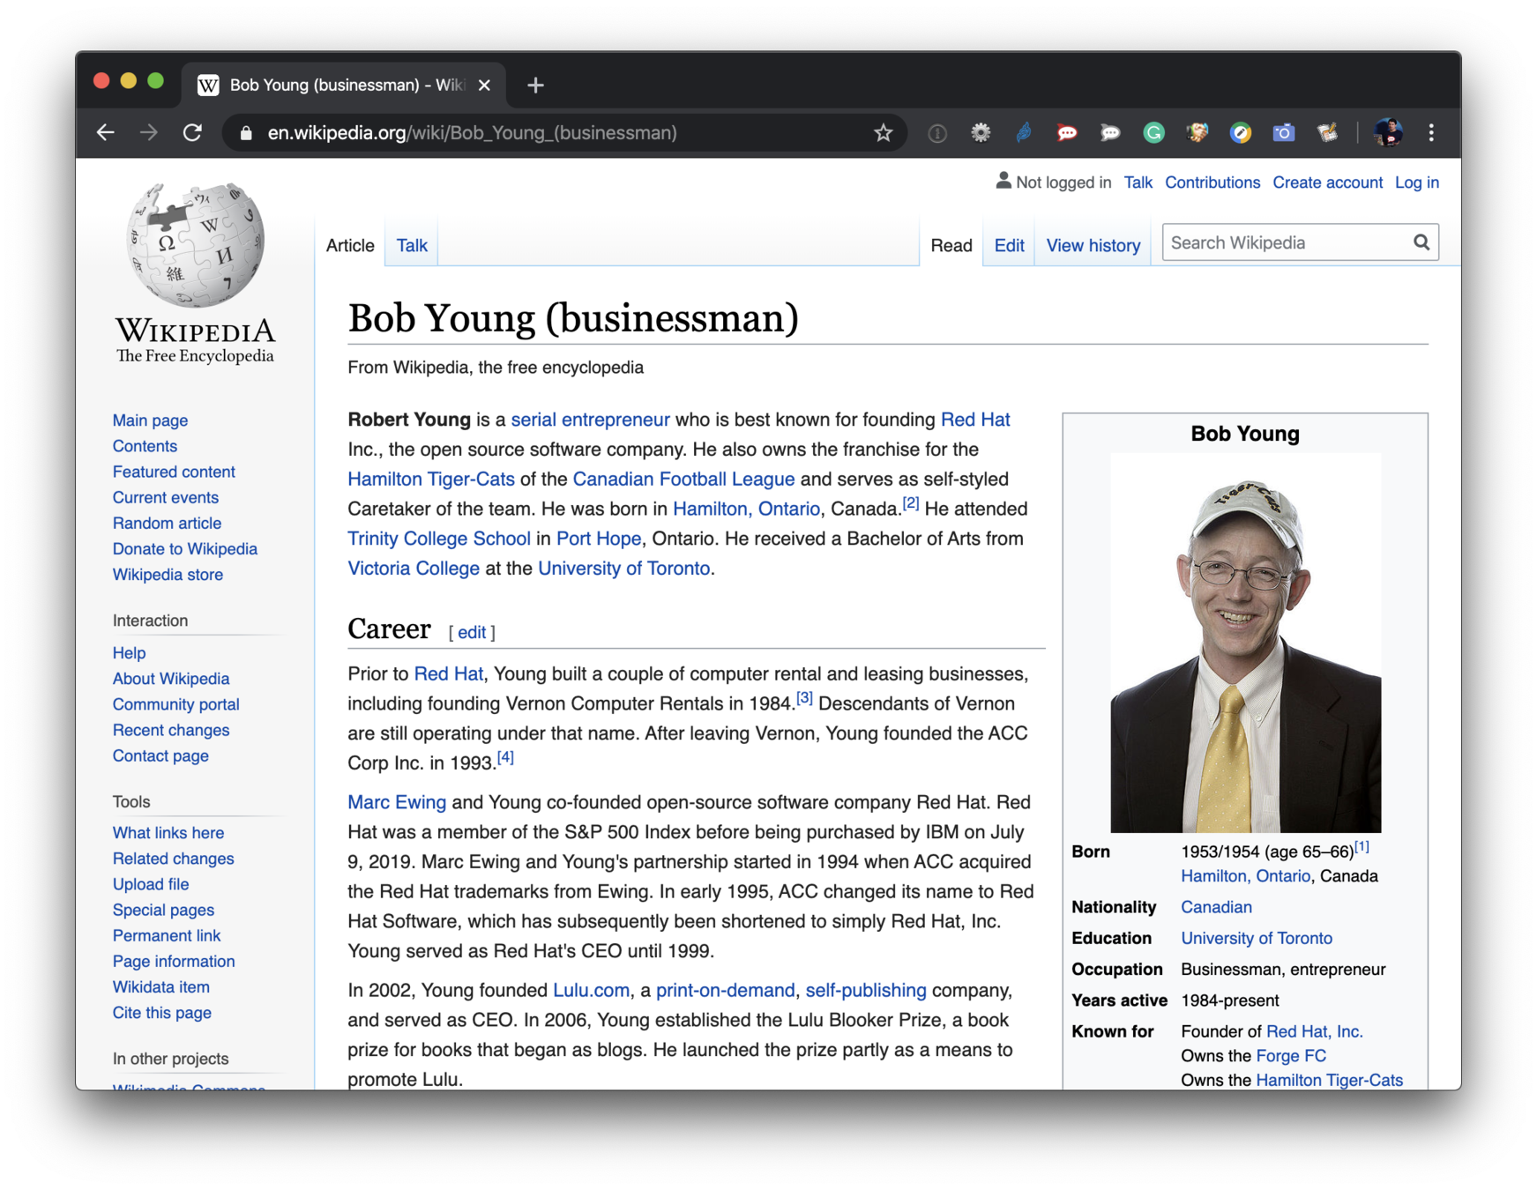The height and width of the screenshot is (1190, 1537).
Task: Open the handshake extension icon
Action: [x=1197, y=133]
